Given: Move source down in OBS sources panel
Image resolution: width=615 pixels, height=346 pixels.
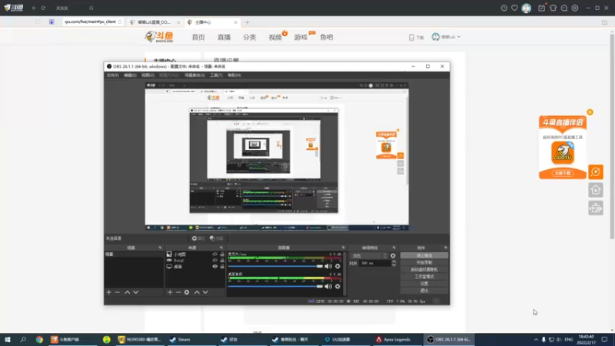Looking at the screenshot, I should click(x=205, y=292).
